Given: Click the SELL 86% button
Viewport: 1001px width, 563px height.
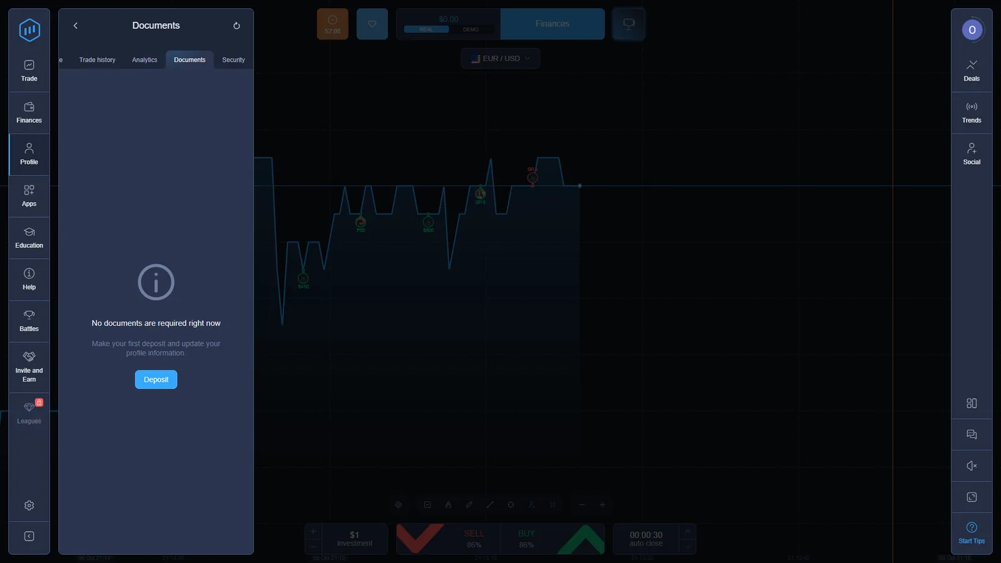Looking at the screenshot, I should click(449, 539).
